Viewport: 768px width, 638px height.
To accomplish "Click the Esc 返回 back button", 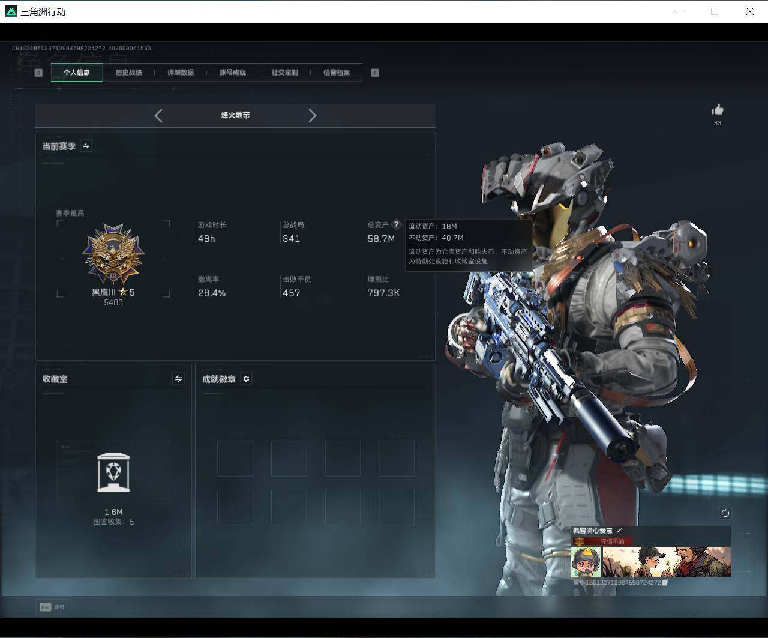I will tap(52, 607).
